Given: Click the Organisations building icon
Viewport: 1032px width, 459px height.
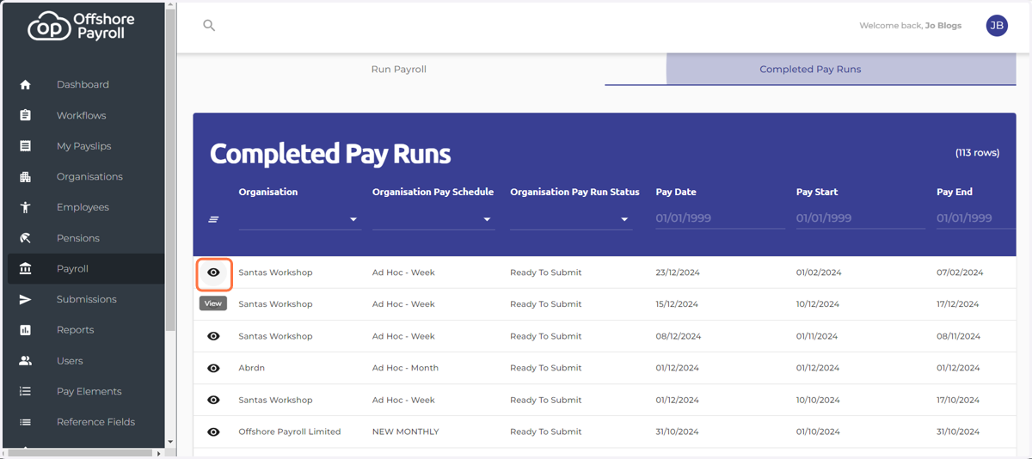Looking at the screenshot, I should click(25, 177).
